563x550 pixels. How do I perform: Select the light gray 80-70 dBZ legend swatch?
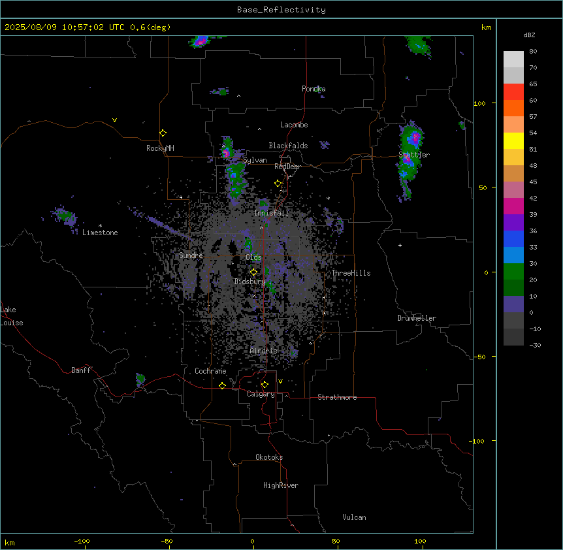[x=513, y=59]
